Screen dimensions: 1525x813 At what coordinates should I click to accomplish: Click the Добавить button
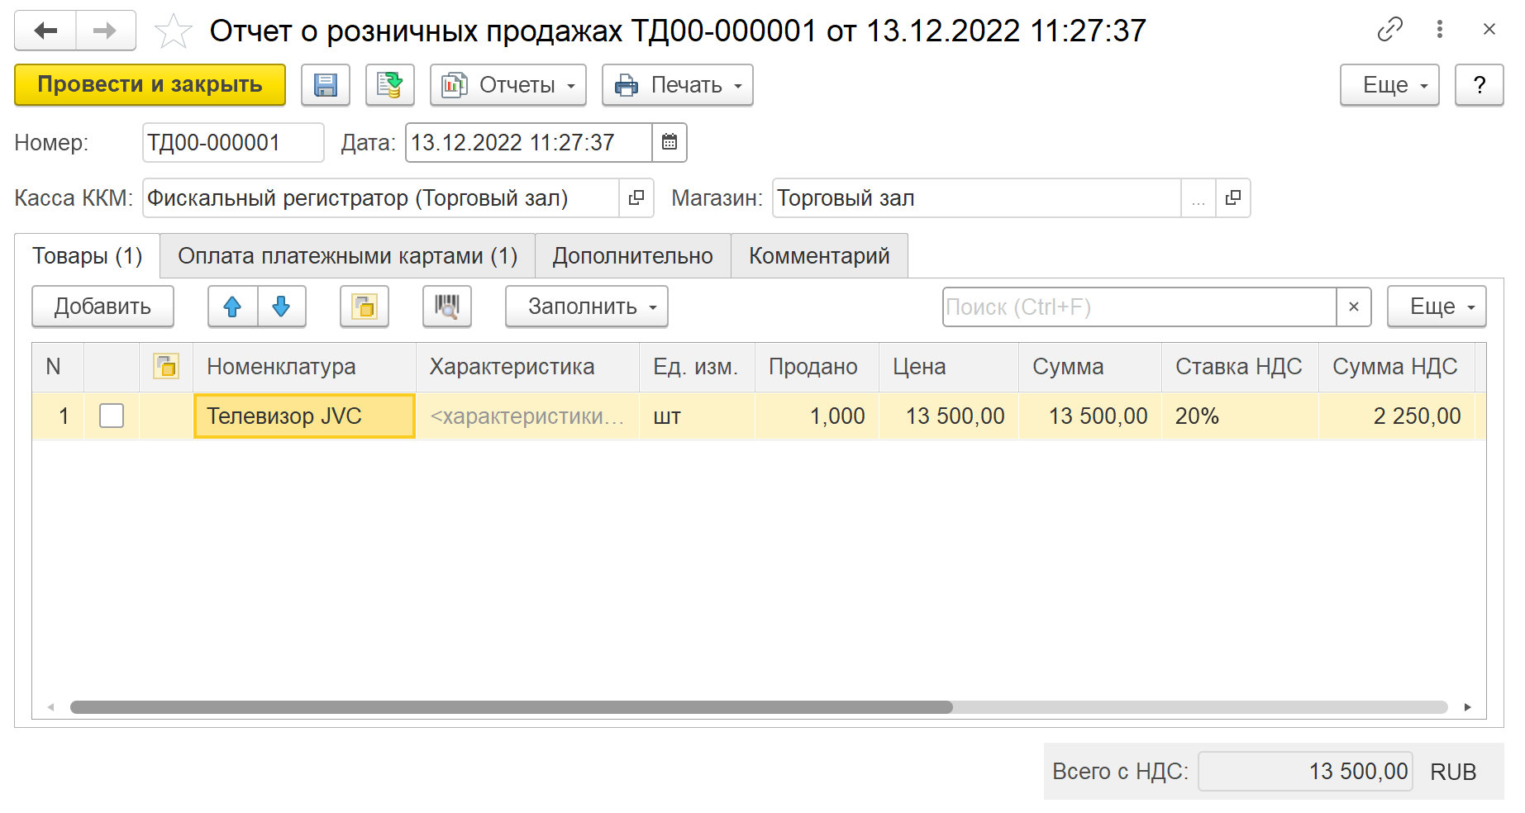pos(102,307)
